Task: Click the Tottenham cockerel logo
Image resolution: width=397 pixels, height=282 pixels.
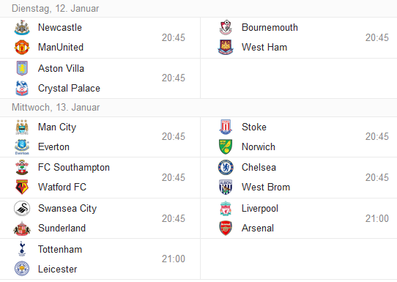Action: tap(22, 249)
